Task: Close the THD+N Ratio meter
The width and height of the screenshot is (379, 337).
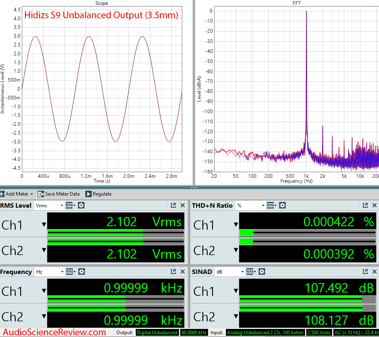Action: click(375, 206)
